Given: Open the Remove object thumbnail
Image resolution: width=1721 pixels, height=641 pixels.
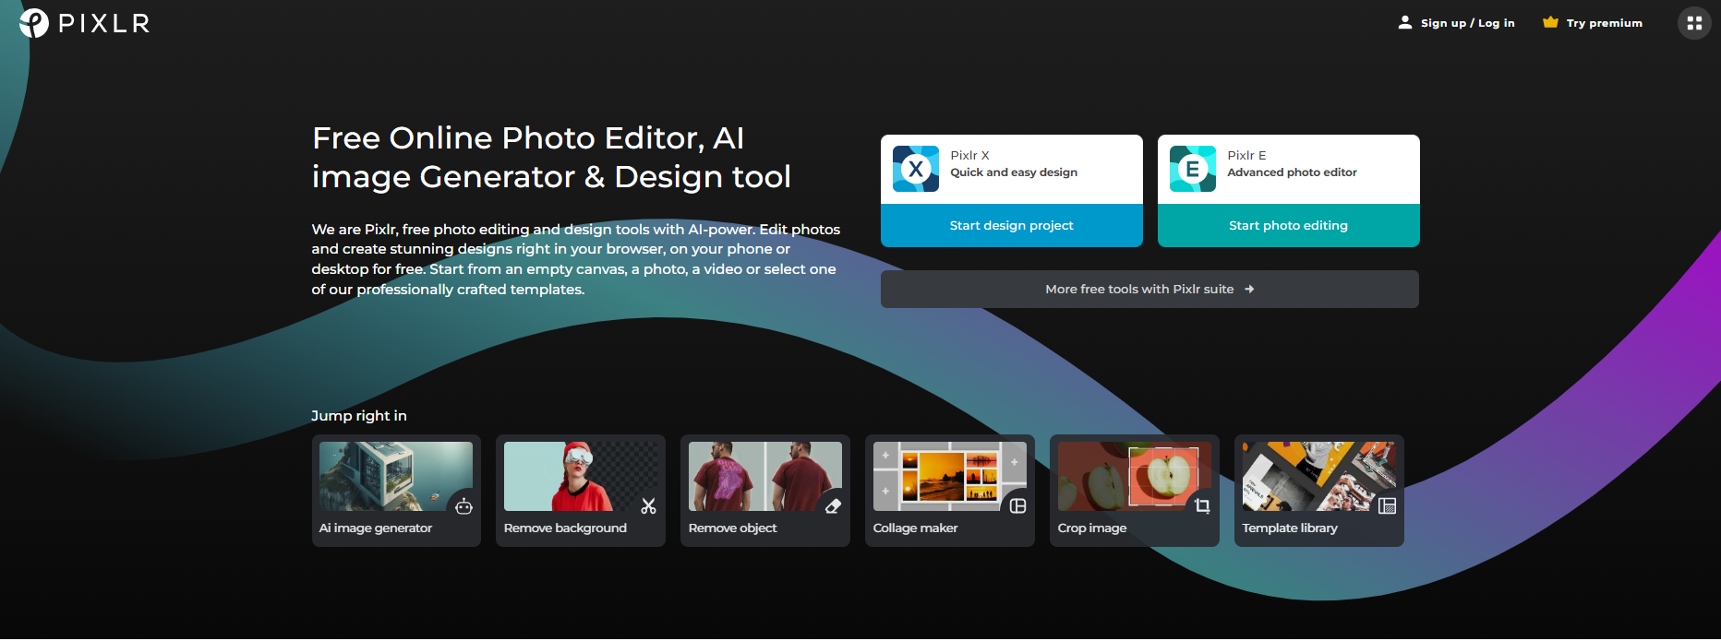Looking at the screenshot, I should click(x=765, y=476).
